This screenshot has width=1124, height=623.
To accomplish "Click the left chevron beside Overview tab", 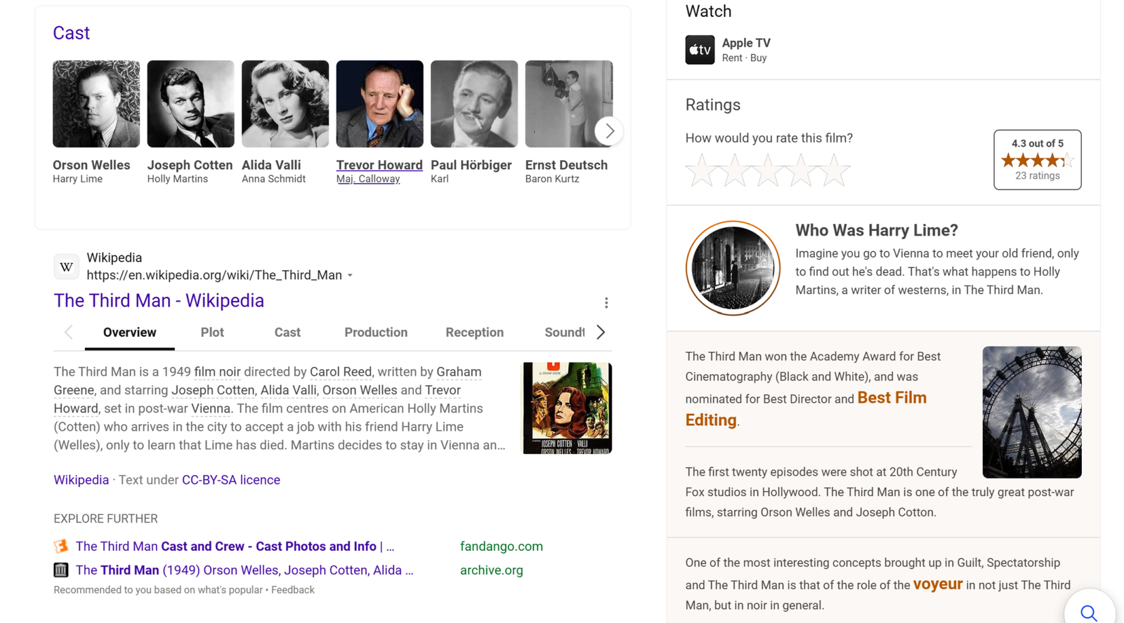I will (x=68, y=333).
